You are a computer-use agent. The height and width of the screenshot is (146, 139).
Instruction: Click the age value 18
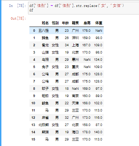click(67, 89)
